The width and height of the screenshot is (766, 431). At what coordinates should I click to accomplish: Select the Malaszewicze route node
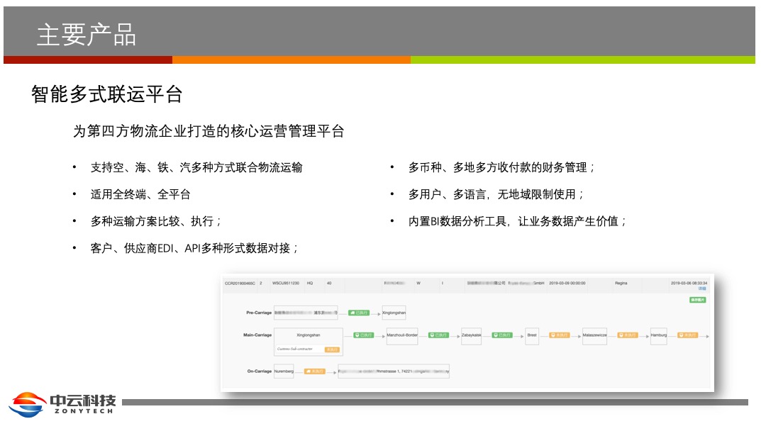[x=594, y=335]
